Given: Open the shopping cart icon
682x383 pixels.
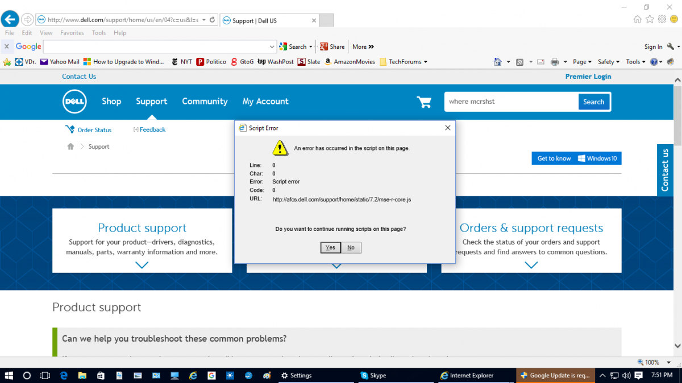Looking at the screenshot, I should pyautogui.click(x=424, y=102).
